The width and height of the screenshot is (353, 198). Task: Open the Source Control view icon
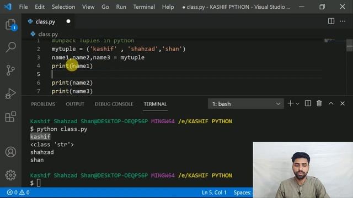10,70
